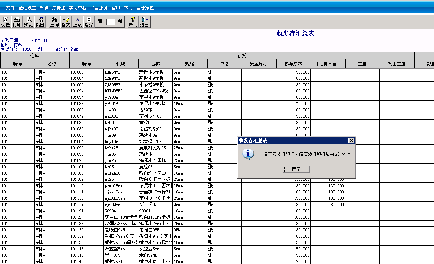The width and height of the screenshot is (434, 264).
Task: Exit the report with the 退出 icon
Action: point(145,21)
